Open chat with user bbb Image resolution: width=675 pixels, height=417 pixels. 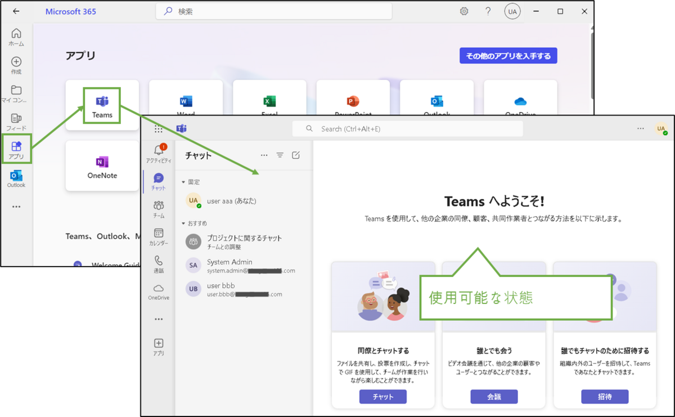(x=244, y=289)
